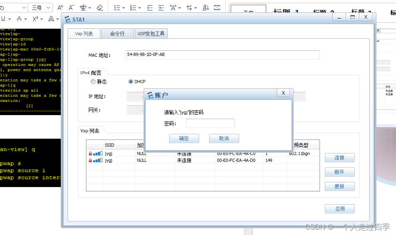Viewport: 396px width, 235px height.
Task: Expand the numbered list style dropdown
Action: [140, 8]
